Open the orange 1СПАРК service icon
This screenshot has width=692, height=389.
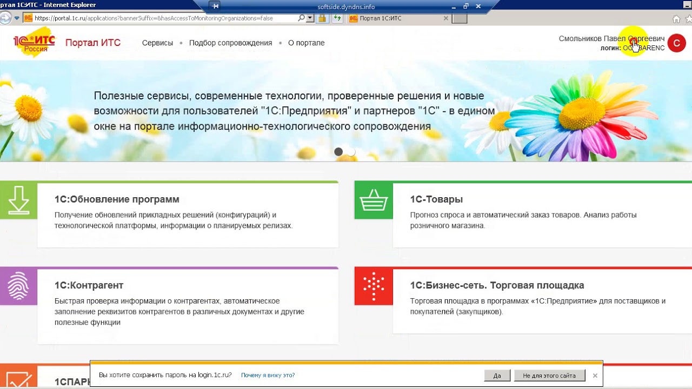[18, 376]
